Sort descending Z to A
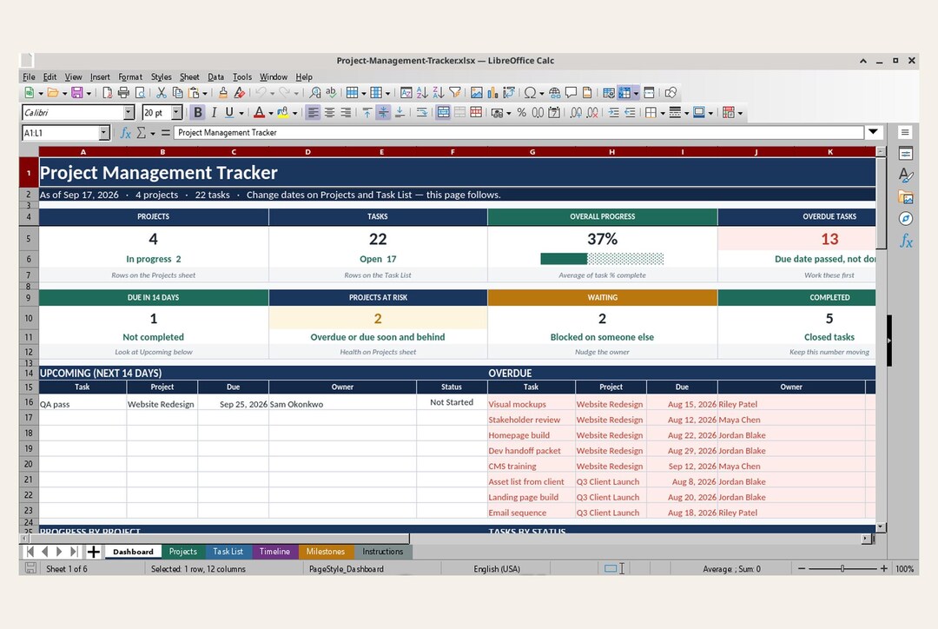This screenshot has width=938, height=629. coord(439,93)
